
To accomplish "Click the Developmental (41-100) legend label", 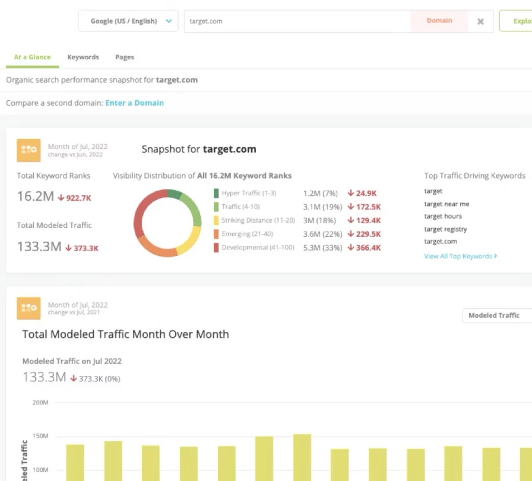I will pyautogui.click(x=258, y=247).
